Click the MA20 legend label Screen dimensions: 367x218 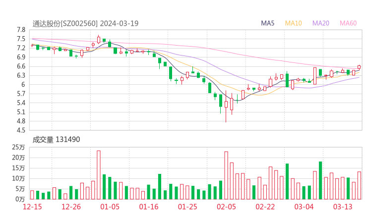tap(321, 23)
